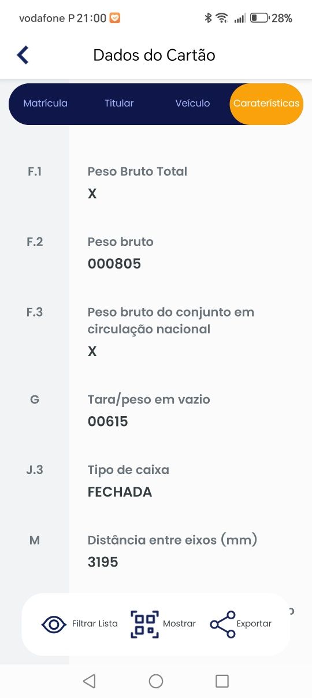This screenshot has width=312, height=698.
Task: Open the Veículo tab
Action: tap(192, 104)
